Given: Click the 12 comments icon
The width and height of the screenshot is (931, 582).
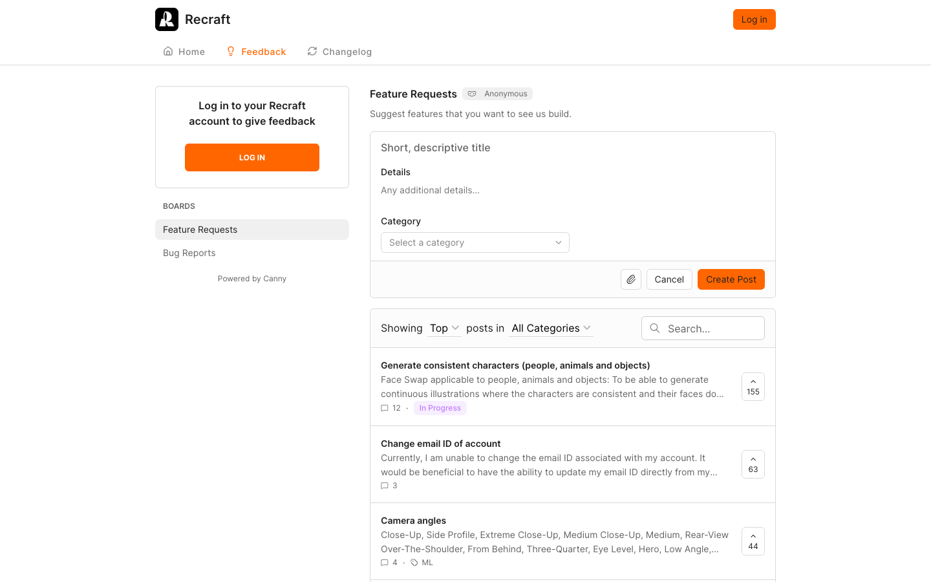Looking at the screenshot, I should coord(385,408).
